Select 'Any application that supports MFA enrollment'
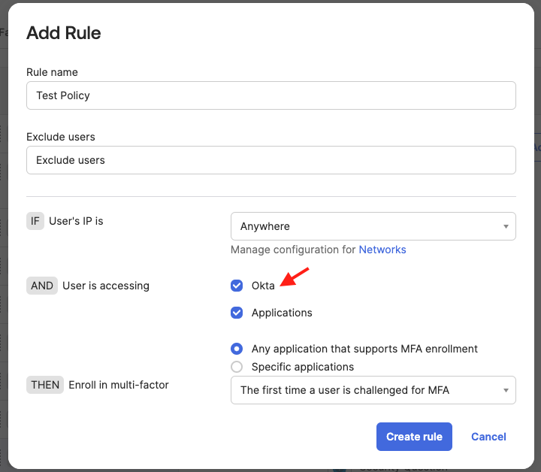This screenshot has width=541, height=472. tap(237, 349)
